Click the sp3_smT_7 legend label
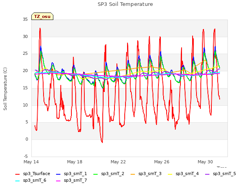The image size is (251, 188). [75, 181]
